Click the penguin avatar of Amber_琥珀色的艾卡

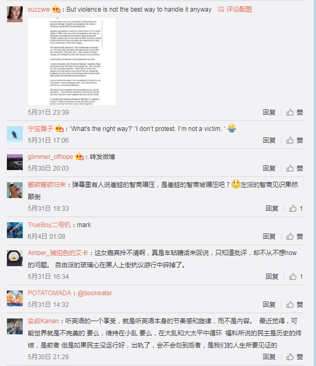pyautogui.click(x=15, y=258)
